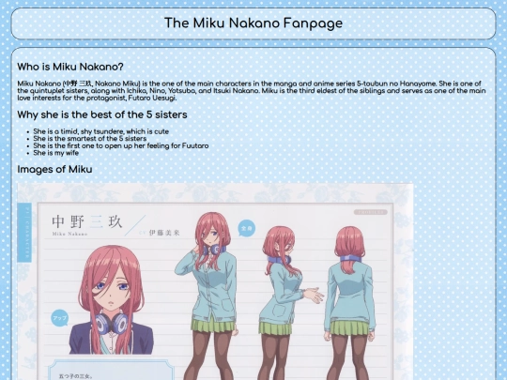Click the headphones in the portrait
The width and height of the screenshot is (507, 380).
click(x=112, y=324)
